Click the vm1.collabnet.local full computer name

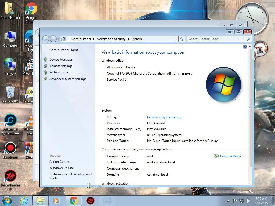tap(161, 162)
